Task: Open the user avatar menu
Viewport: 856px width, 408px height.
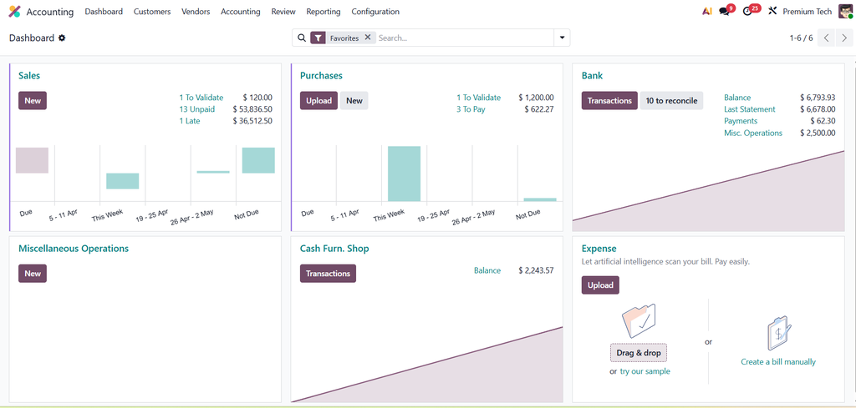Action: coord(845,12)
